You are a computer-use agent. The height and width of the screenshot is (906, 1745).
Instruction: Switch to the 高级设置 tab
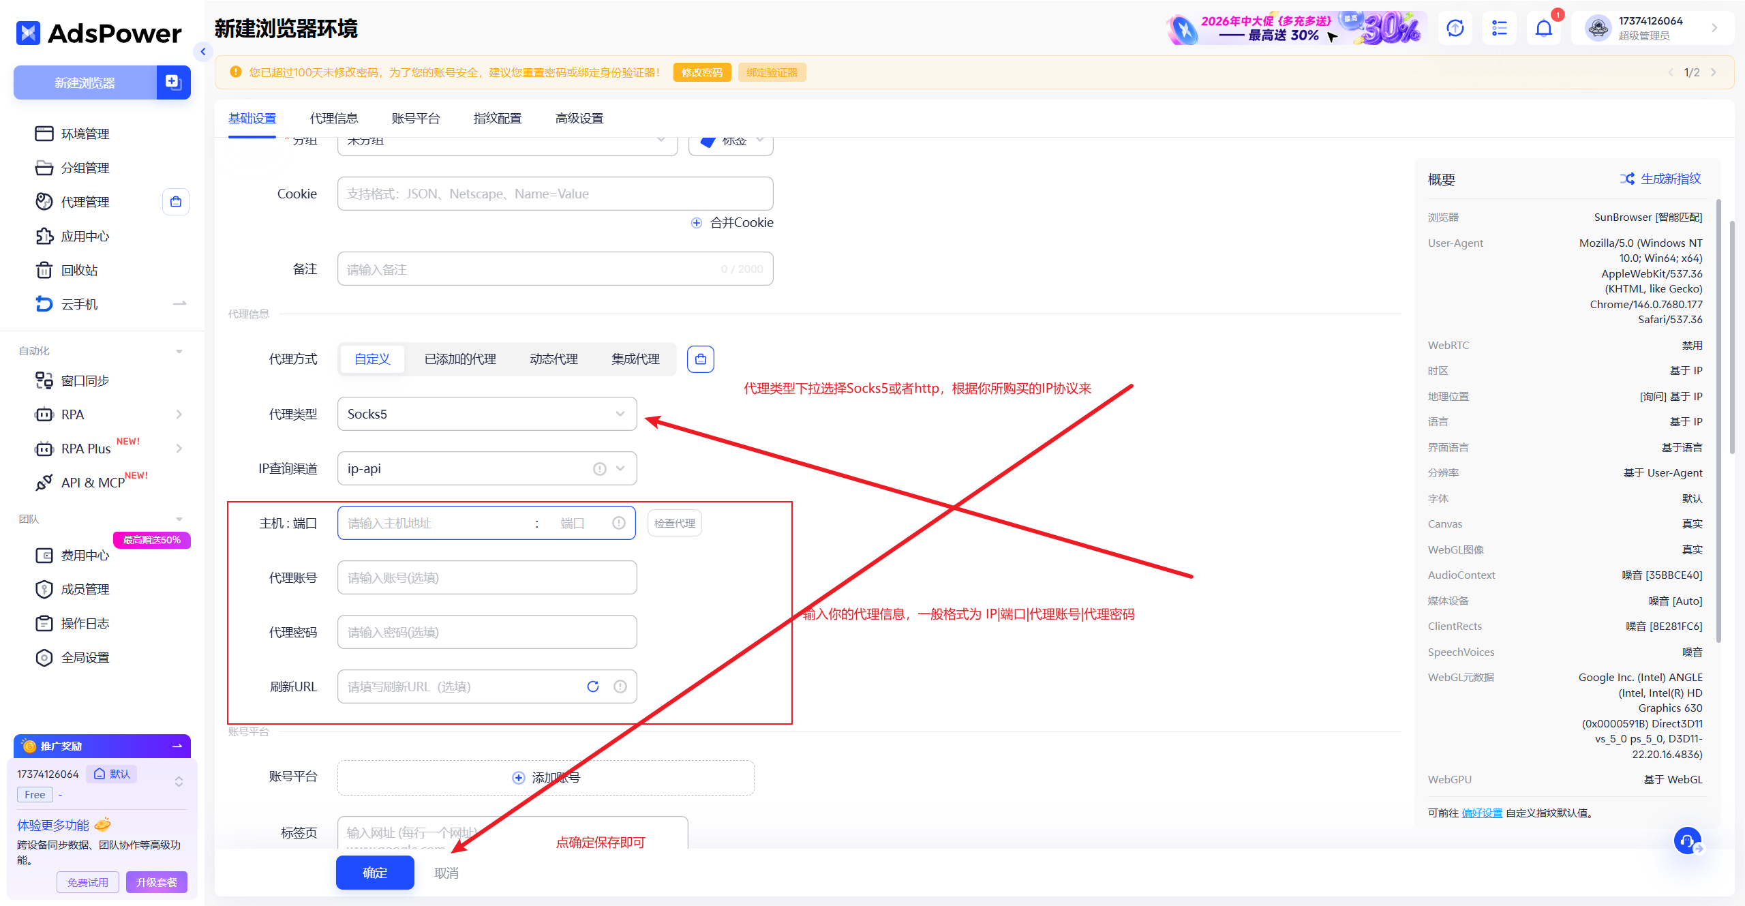tap(579, 119)
